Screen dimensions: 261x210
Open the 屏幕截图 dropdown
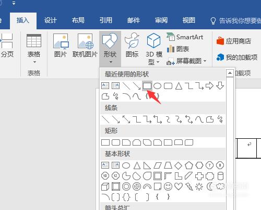tap(186, 61)
